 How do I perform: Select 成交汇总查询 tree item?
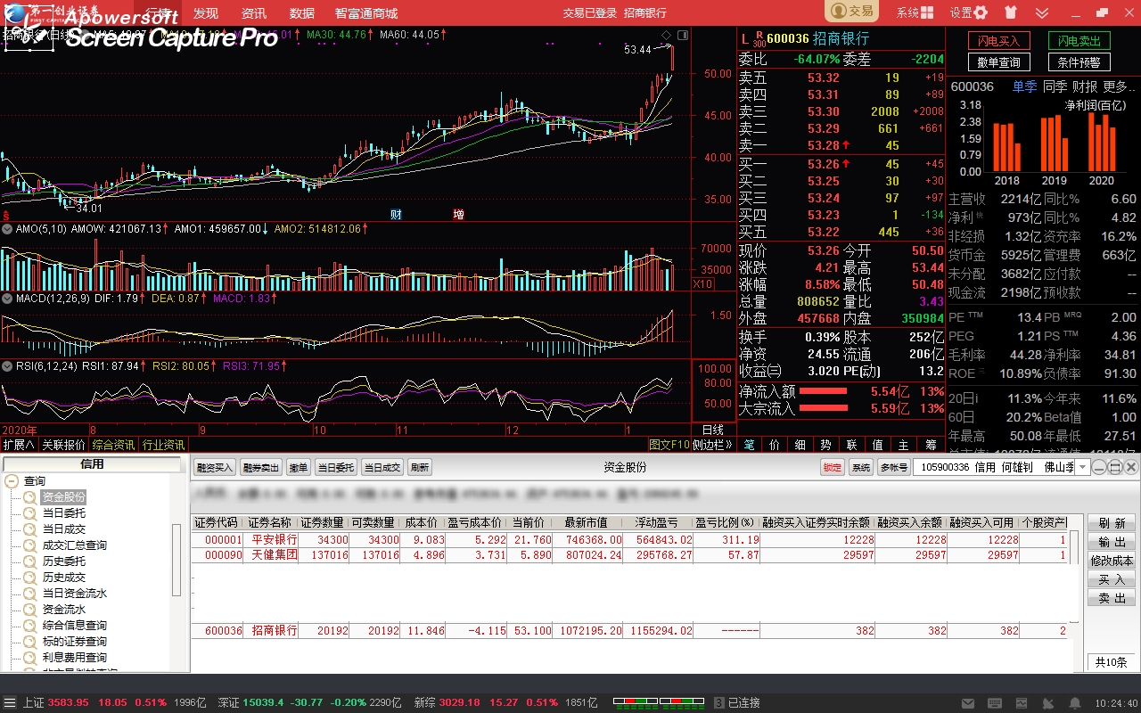pyautogui.click(x=75, y=545)
